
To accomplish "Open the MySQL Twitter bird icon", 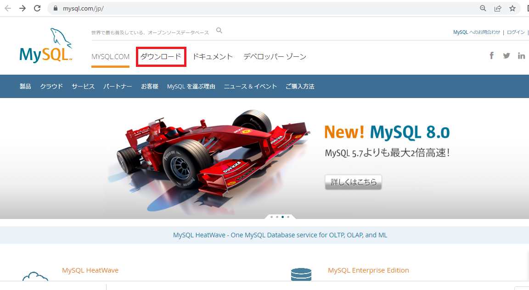I will tap(506, 55).
